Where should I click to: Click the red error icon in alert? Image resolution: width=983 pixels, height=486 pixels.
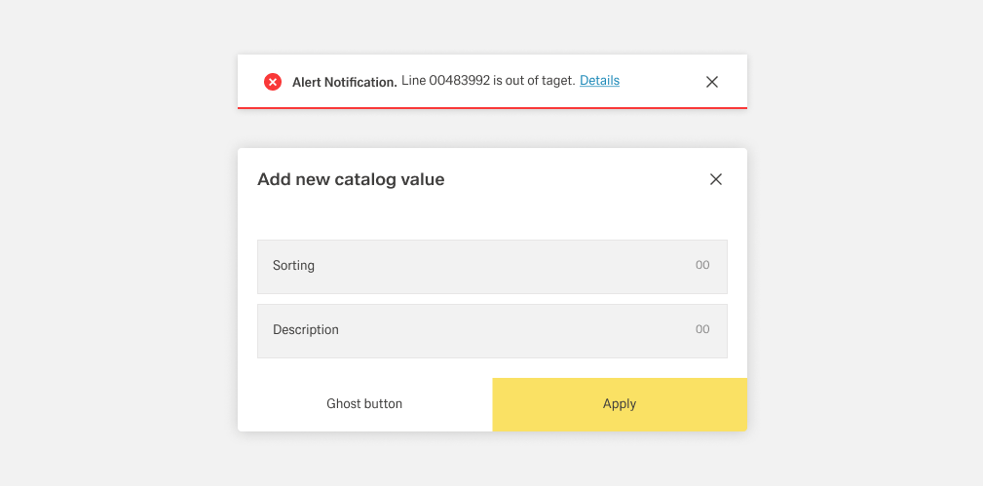pyautogui.click(x=273, y=82)
